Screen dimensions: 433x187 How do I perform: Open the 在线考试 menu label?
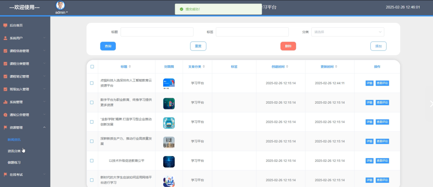[x=16, y=175]
